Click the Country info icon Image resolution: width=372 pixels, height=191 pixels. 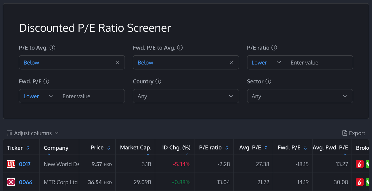[159, 81]
